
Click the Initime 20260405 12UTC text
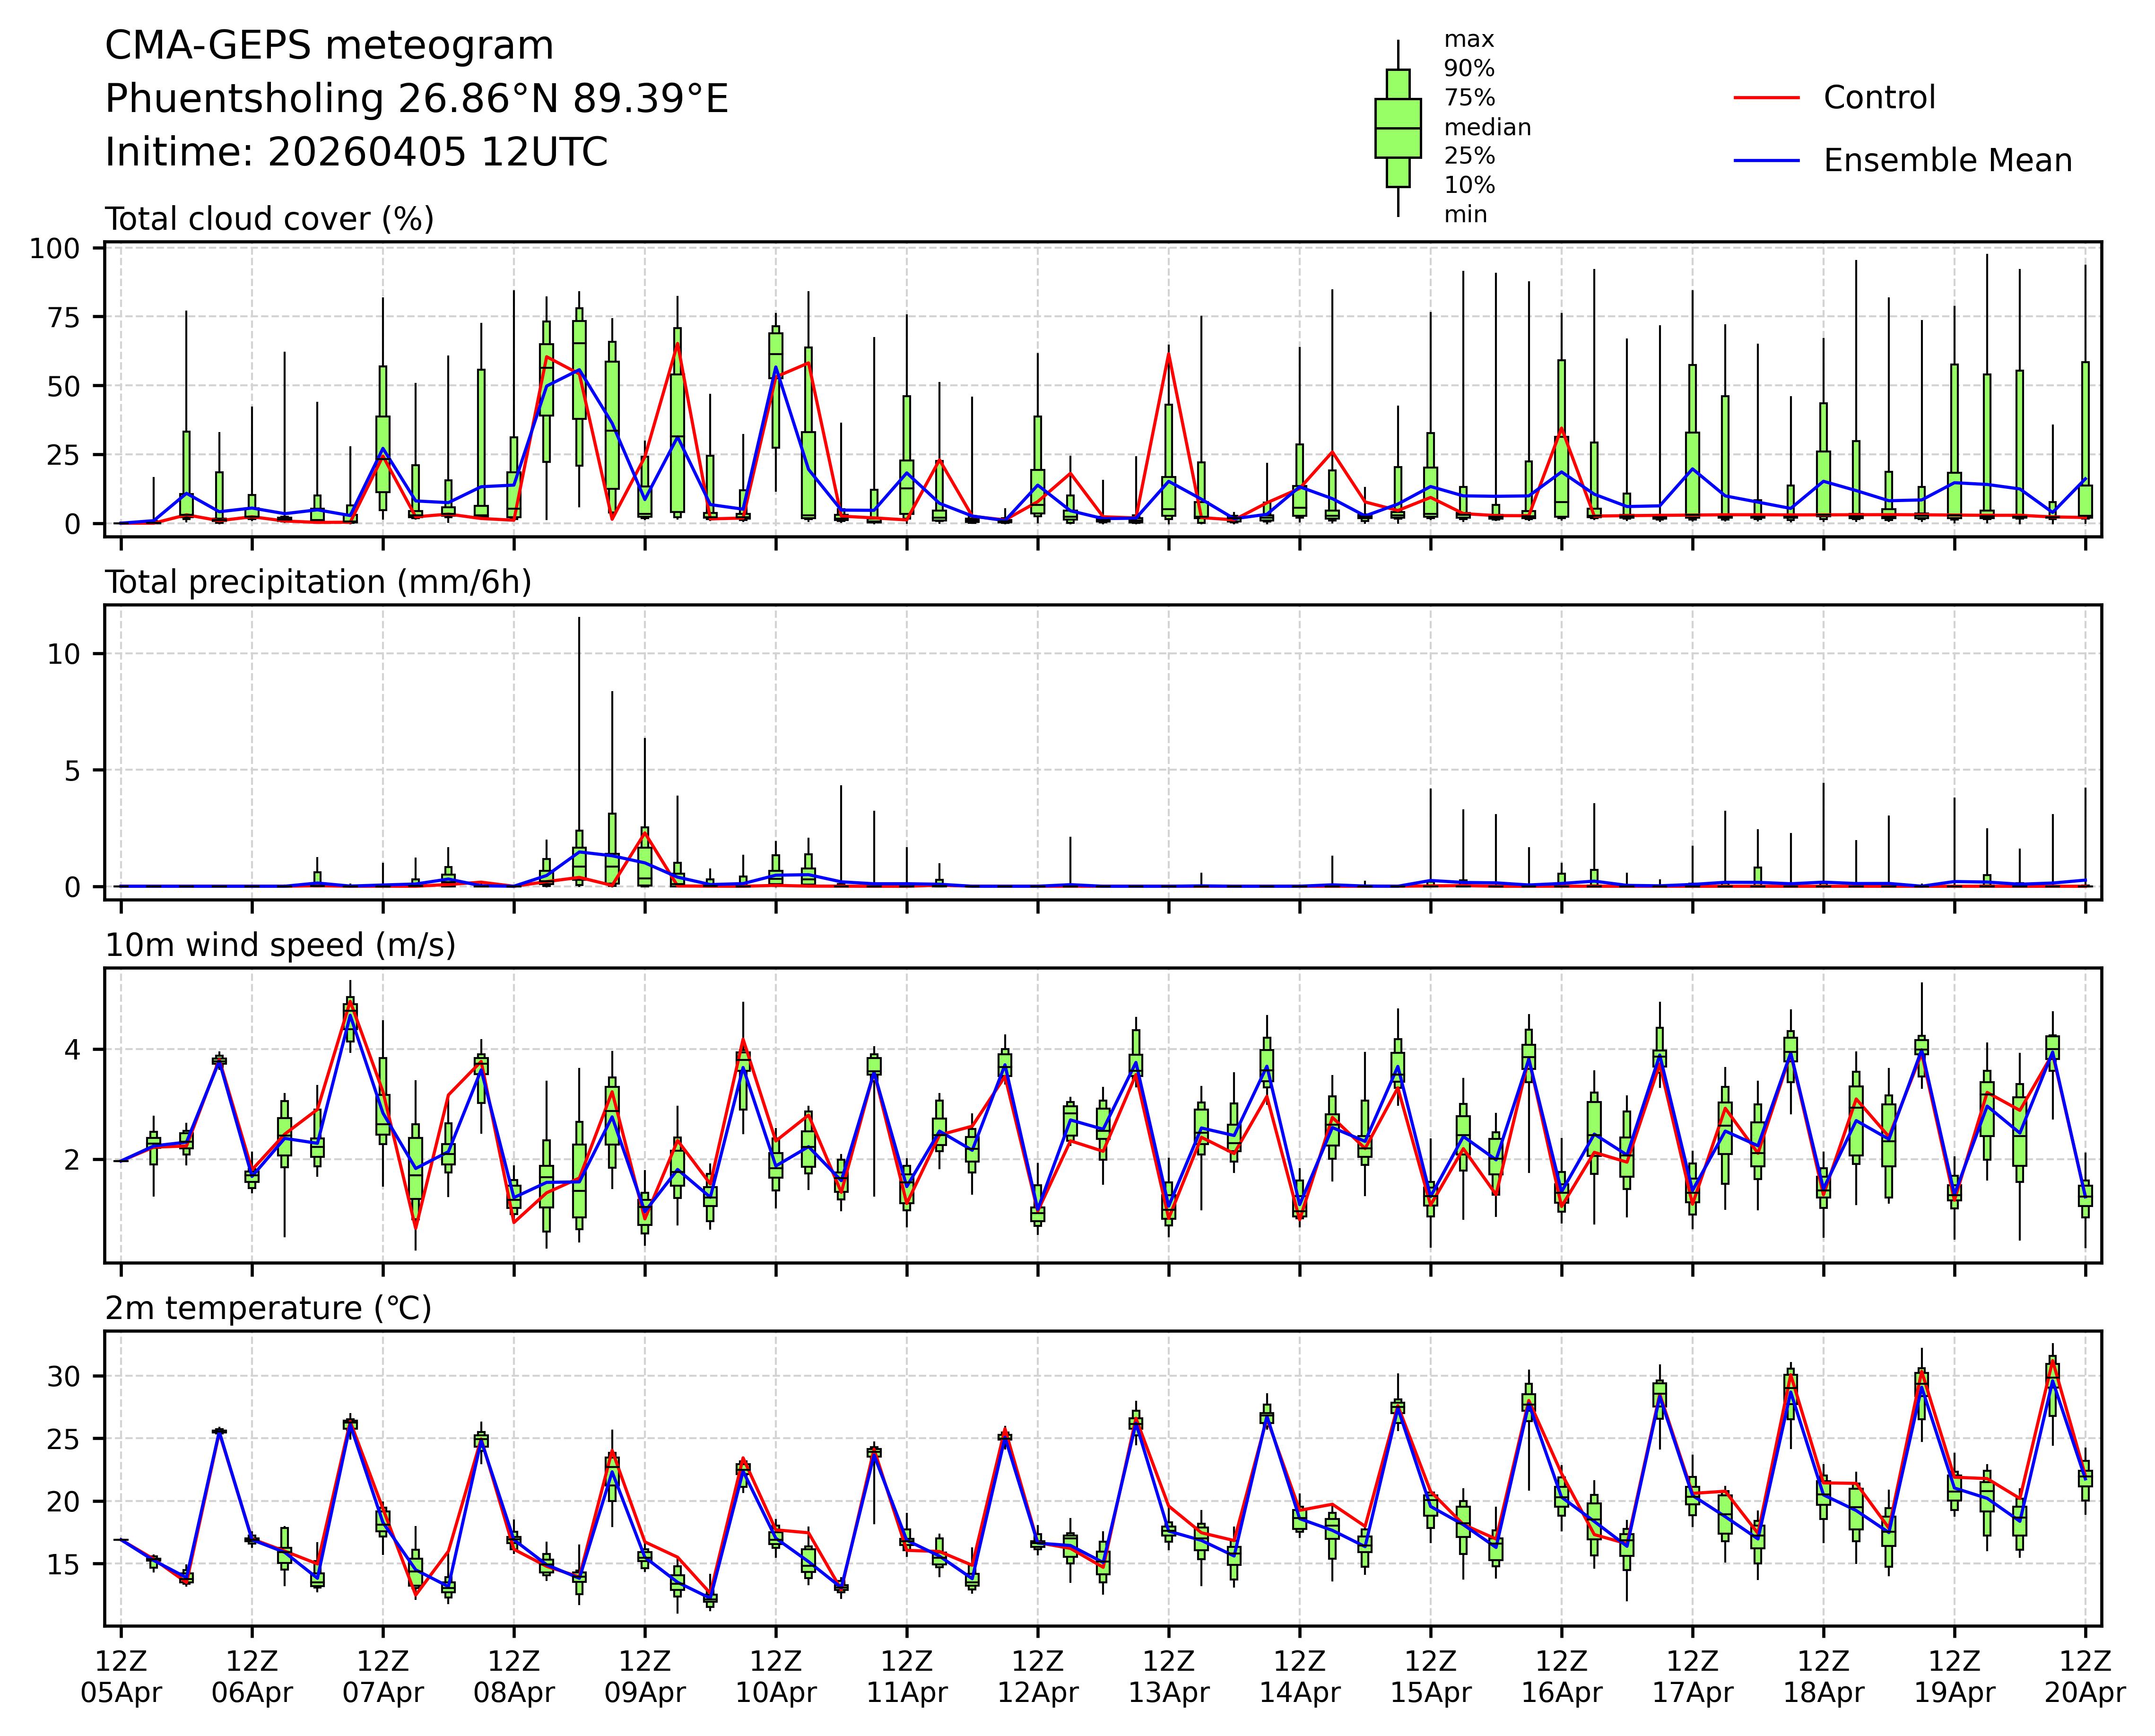356,153
